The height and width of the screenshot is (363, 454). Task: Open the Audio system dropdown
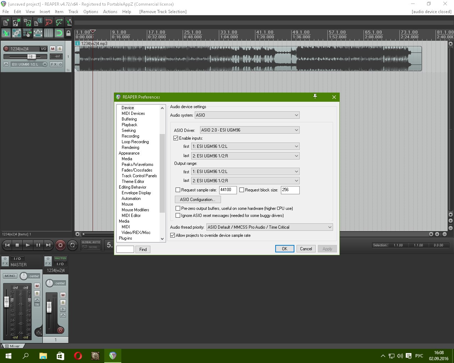pos(247,115)
